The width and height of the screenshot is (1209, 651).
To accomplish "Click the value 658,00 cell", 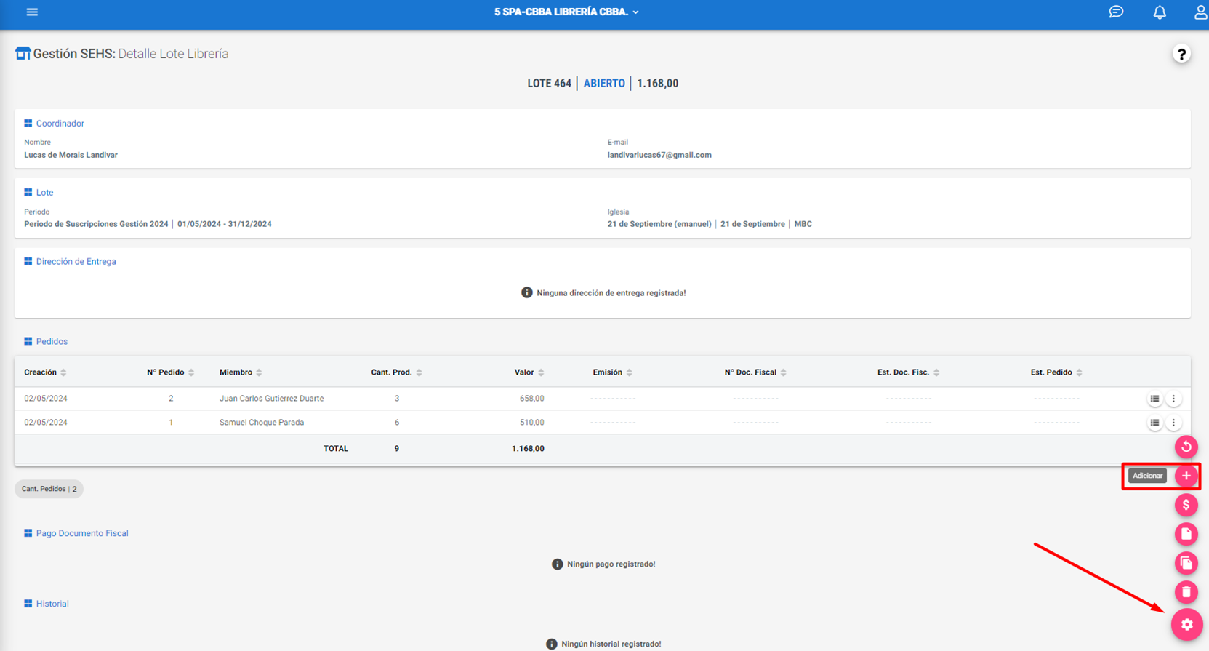I will [x=531, y=399].
